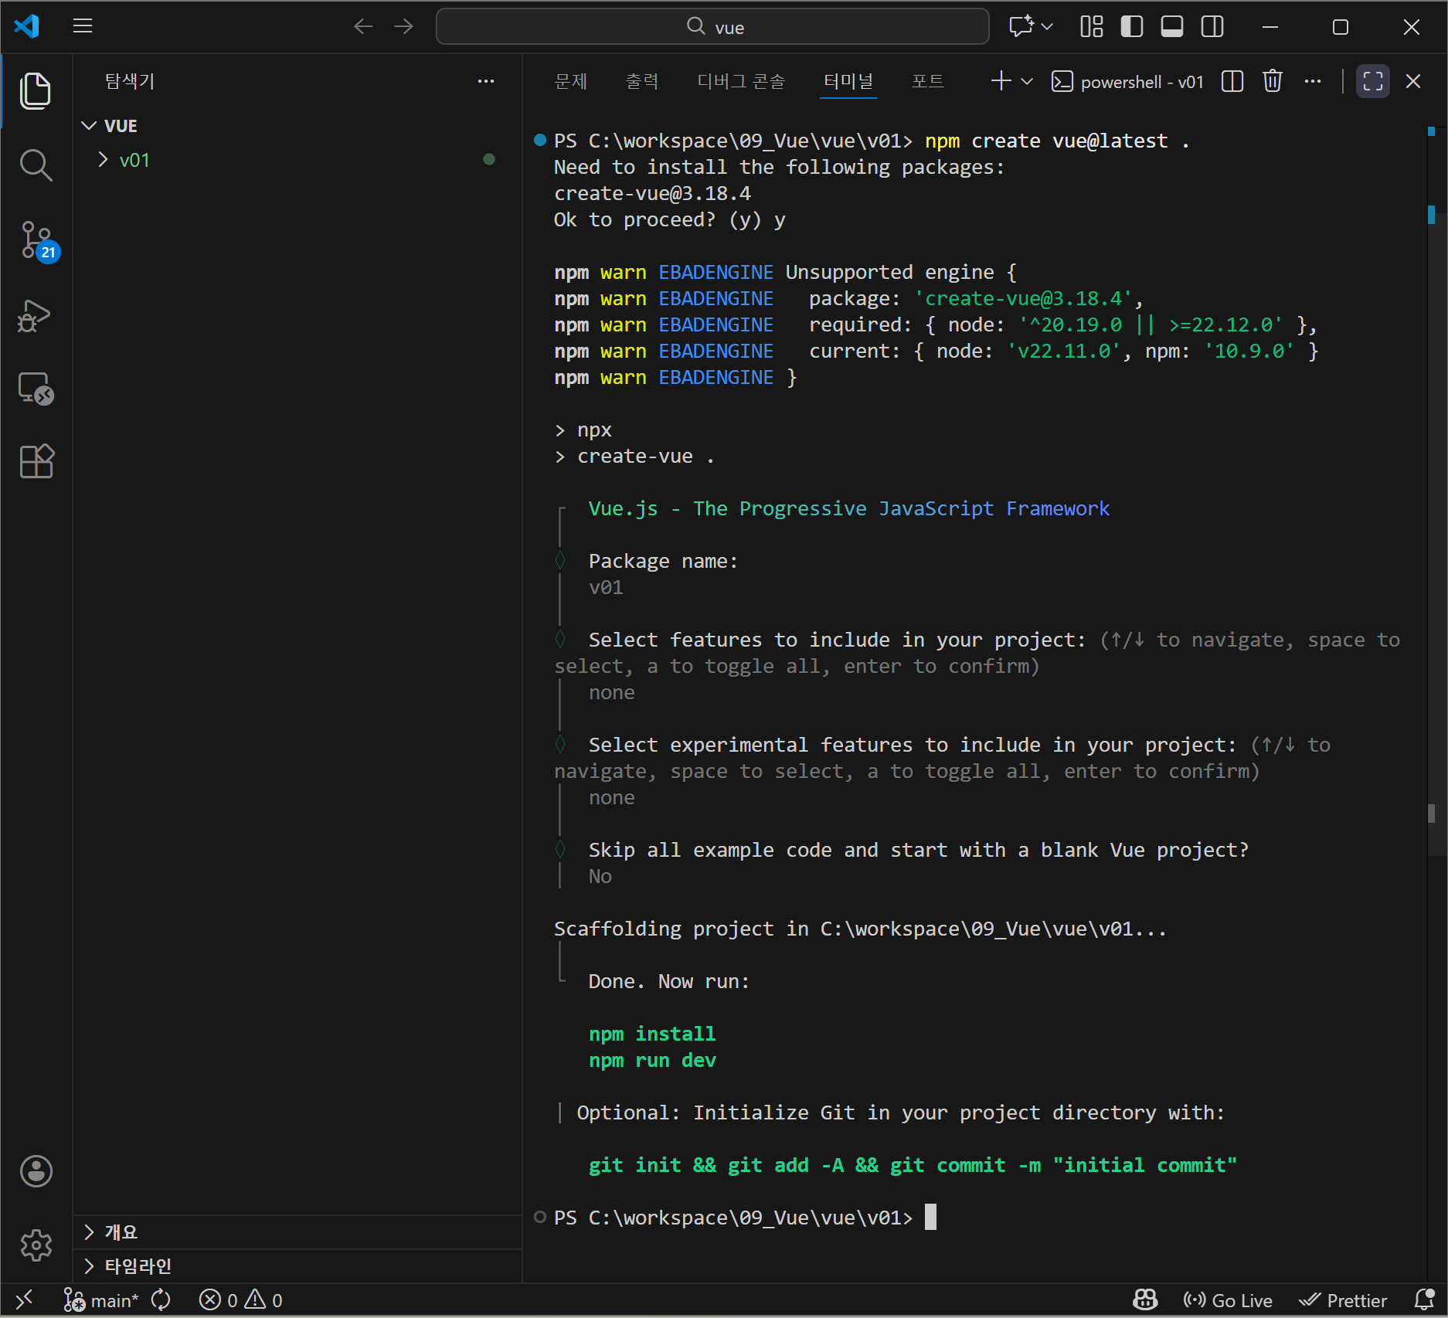
Task: Toggle the bottom panel visibility
Action: pos(1171,27)
